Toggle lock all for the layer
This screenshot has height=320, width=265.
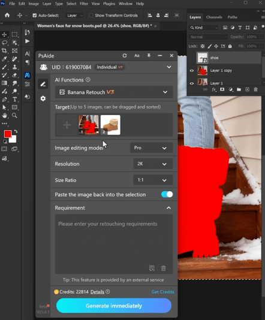[x=230, y=46]
